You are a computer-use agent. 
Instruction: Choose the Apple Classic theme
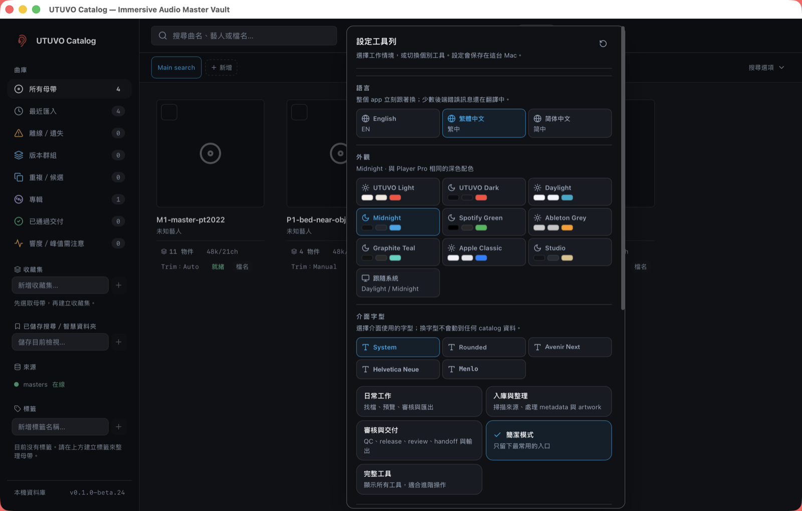pyautogui.click(x=484, y=252)
